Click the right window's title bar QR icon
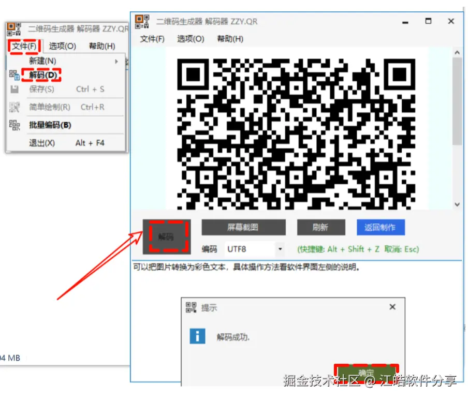Image resolution: width=468 pixels, height=399 pixels. pos(142,22)
